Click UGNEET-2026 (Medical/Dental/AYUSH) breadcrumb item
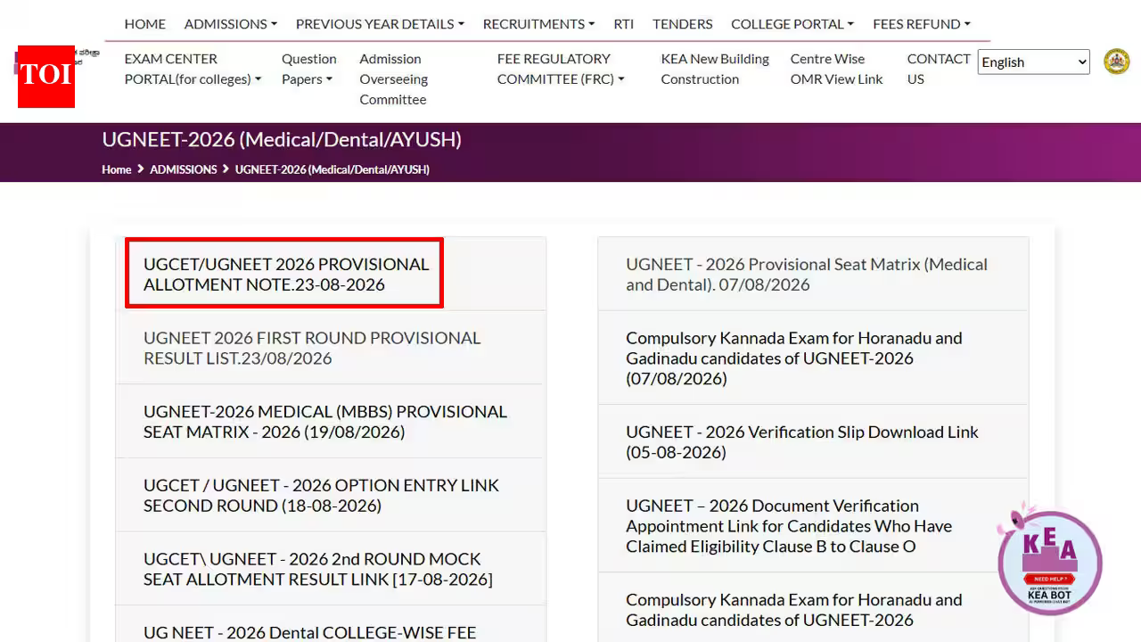Screen dimensions: 1141x642 click(332, 169)
